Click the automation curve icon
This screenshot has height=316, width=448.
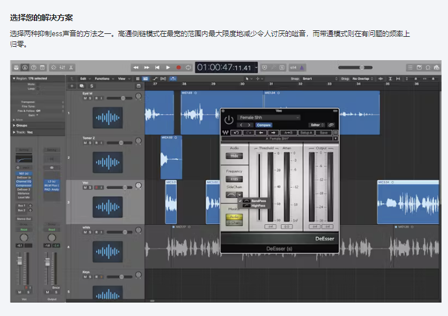[155, 79]
